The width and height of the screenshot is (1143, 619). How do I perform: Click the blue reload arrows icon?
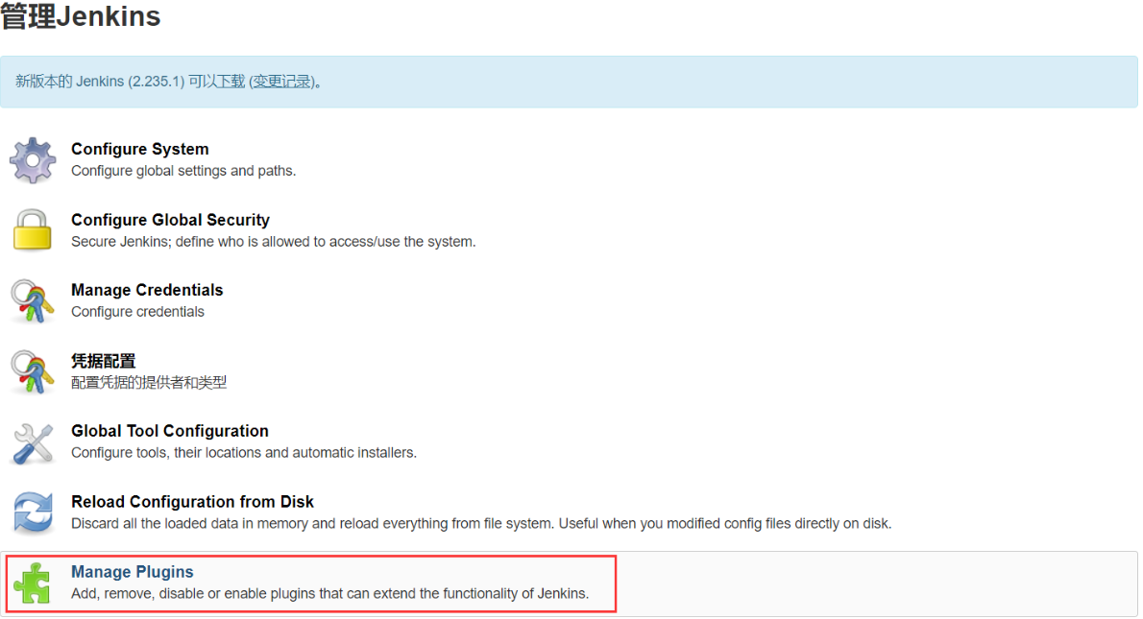point(33,512)
